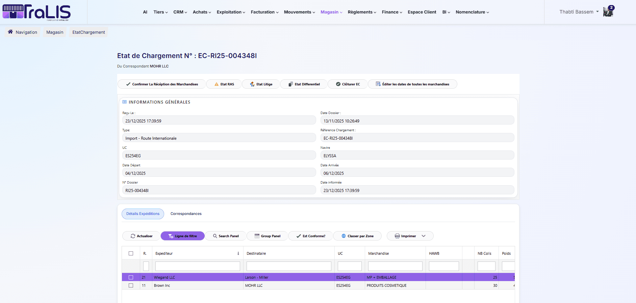Viewport: 636px width, 303px height.
Task: Expand the Magasin menu
Action: click(x=331, y=12)
